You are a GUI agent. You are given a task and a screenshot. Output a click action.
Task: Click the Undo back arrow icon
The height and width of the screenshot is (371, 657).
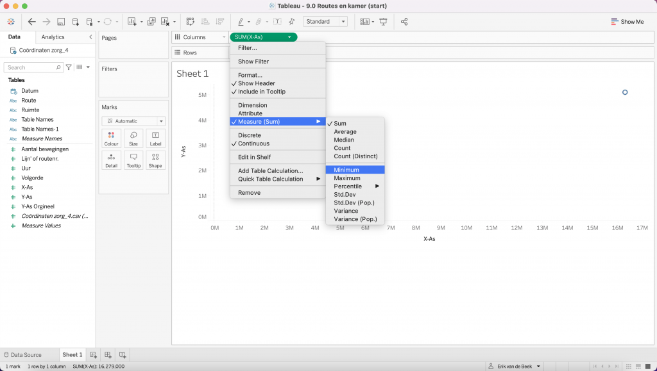pos(32,22)
